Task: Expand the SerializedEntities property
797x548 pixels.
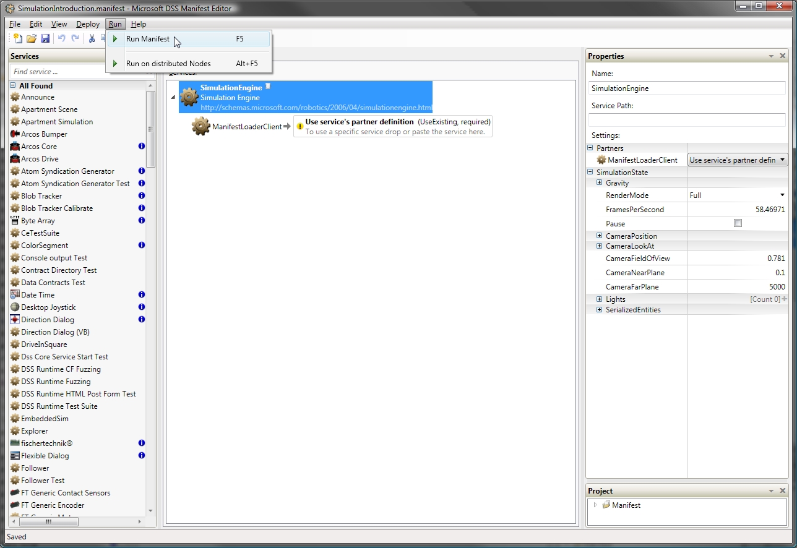Action: coord(600,310)
